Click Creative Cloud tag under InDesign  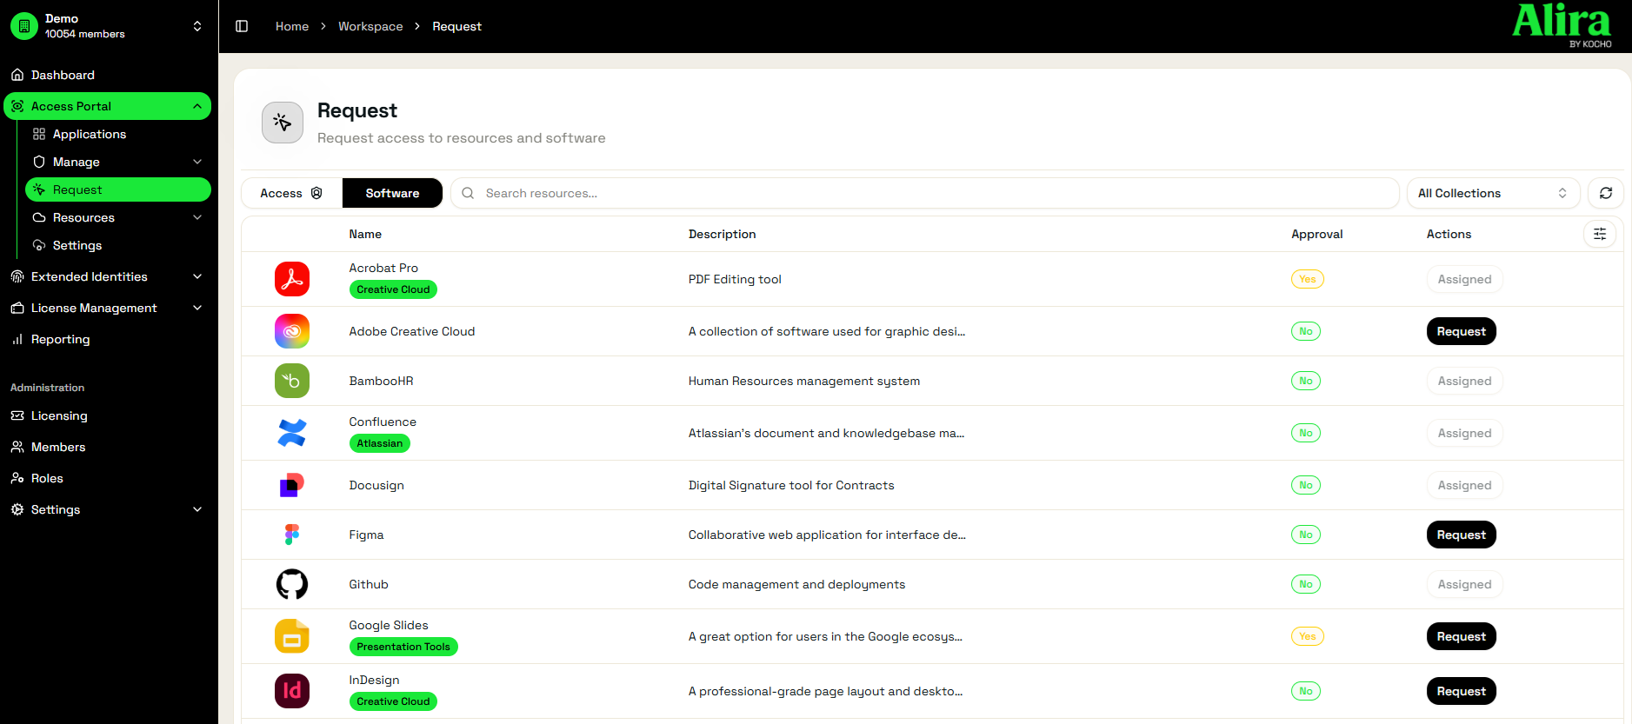(x=393, y=701)
